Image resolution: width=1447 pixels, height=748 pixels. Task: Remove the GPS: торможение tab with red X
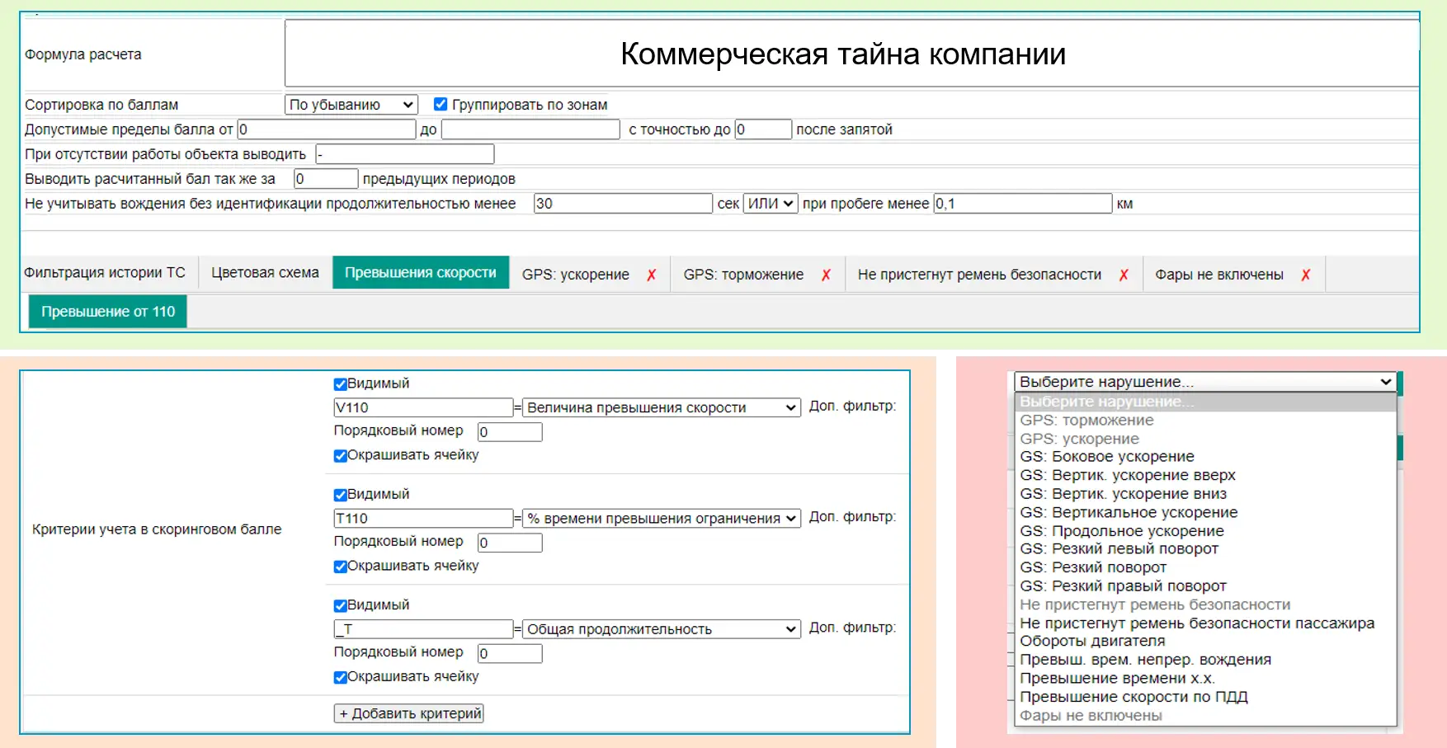pos(826,275)
